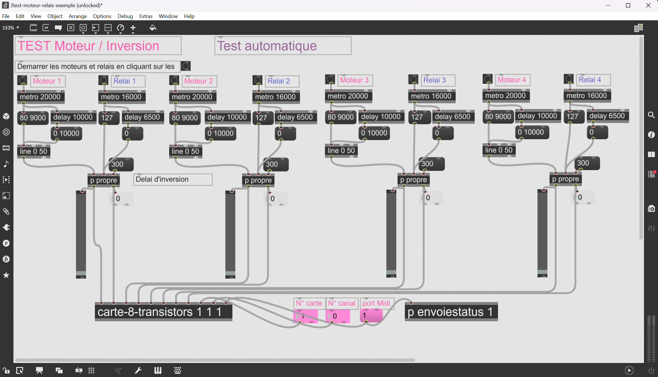Open the add object plus menu
Screen dimensions: 658x377
coord(133,28)
